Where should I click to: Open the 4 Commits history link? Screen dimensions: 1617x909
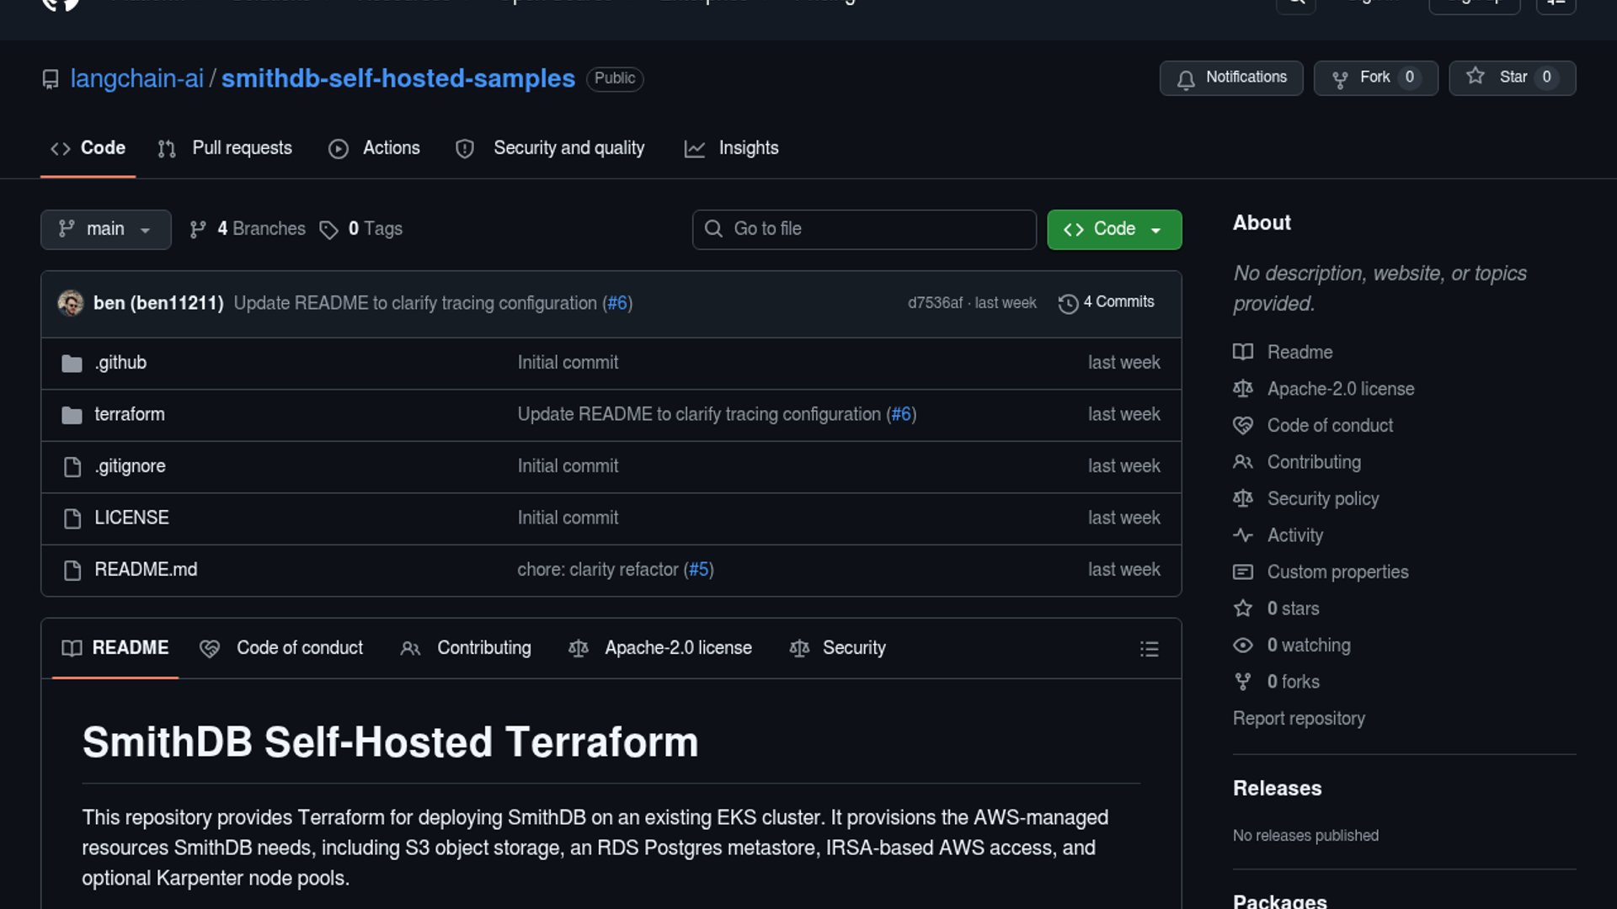pyautogui.click(x=1107, y=302)
